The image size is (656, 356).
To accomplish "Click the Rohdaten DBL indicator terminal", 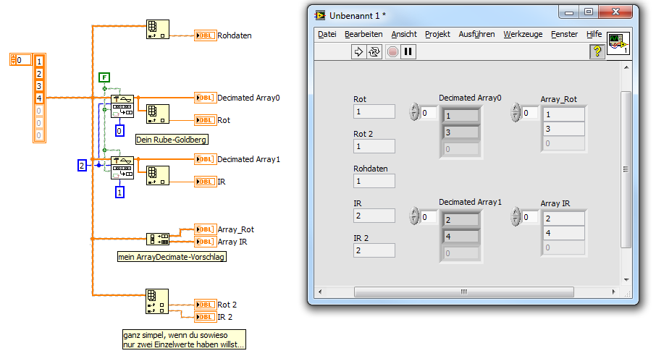I will [x=205, y=35].
